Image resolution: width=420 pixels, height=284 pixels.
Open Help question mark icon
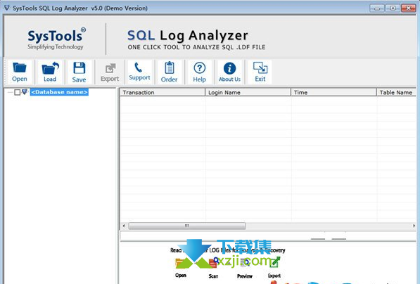click(x=200, y=68)
